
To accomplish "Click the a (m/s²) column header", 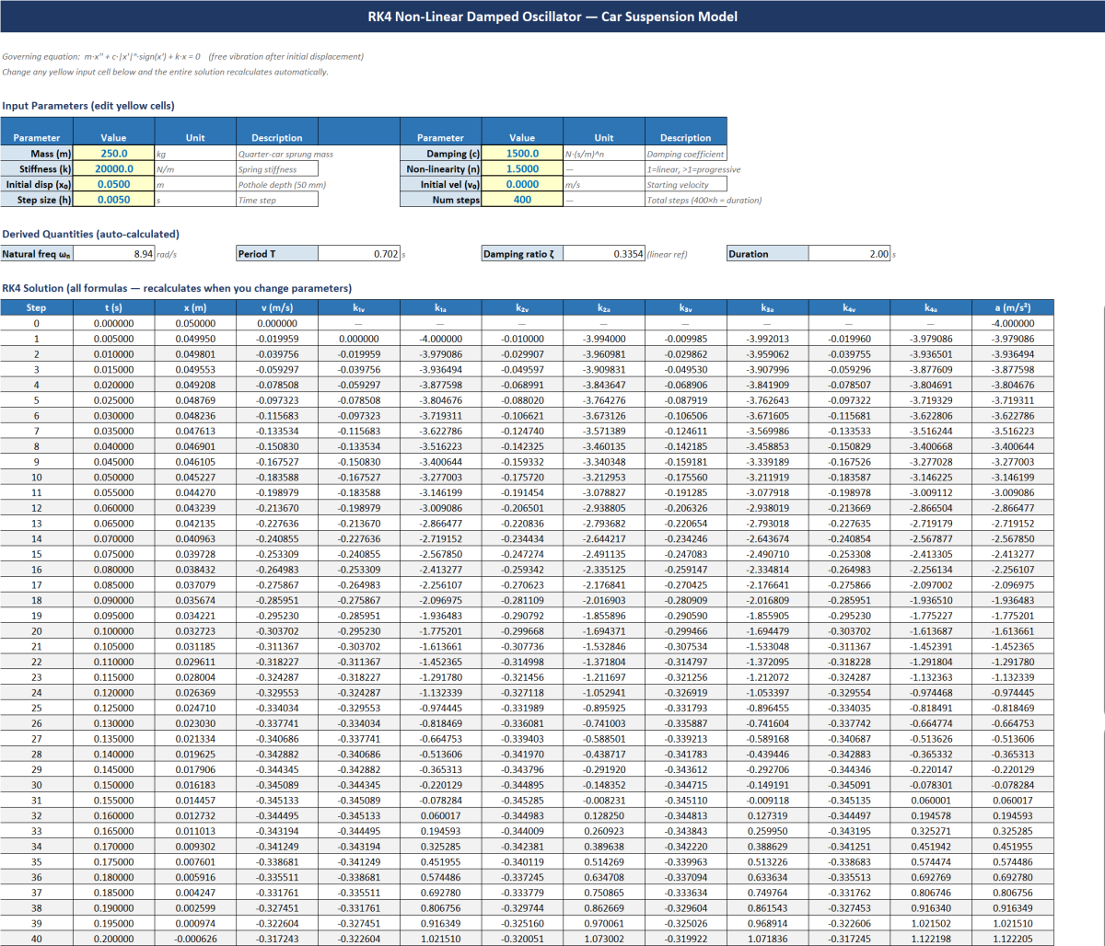I will point(1012,308).
